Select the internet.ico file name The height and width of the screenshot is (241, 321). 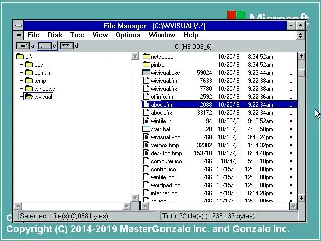tap(164, 193)
